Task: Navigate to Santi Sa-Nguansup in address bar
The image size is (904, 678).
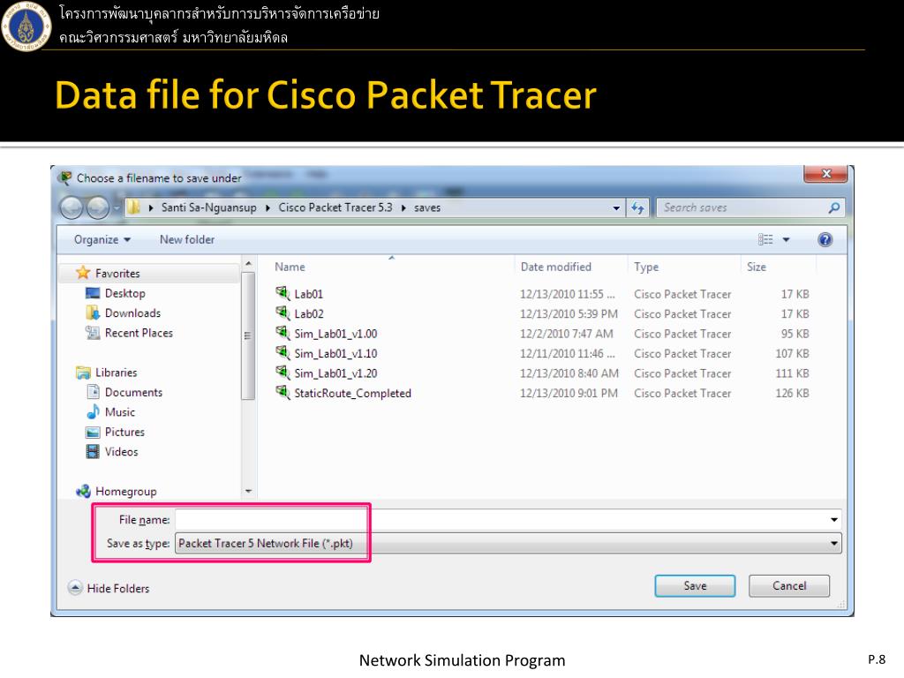Action: (x=208, y=207)
